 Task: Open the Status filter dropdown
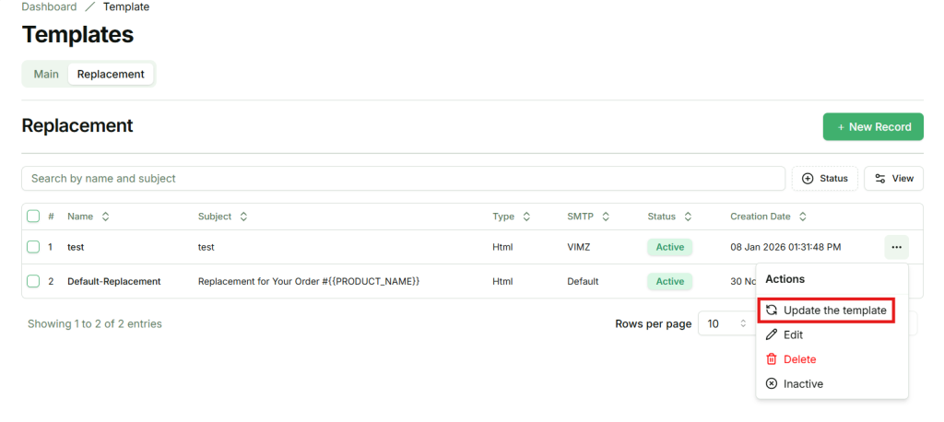pyautogui.click(x=825, y=179)
